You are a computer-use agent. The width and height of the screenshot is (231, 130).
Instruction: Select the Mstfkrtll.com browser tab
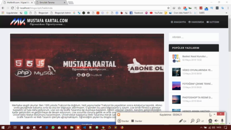(17, 3)
